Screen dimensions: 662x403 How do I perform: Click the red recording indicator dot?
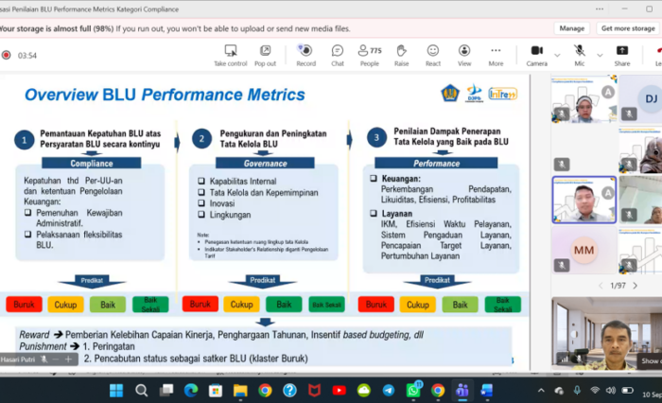[7, 55]
